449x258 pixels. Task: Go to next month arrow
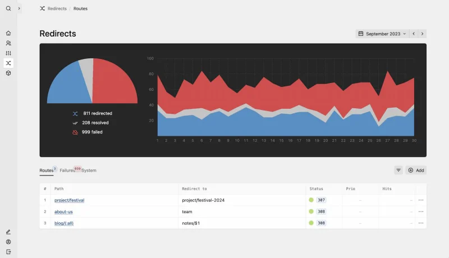(x=422, y=34)
